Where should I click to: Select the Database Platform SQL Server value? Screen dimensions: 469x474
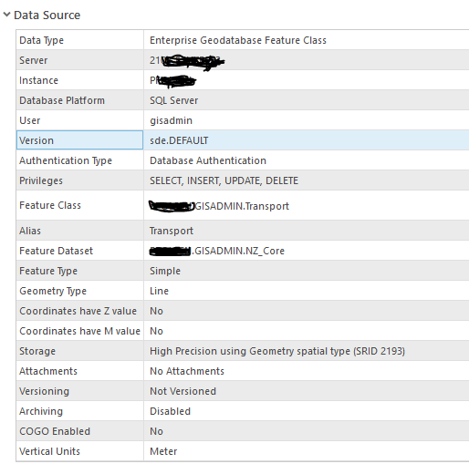click(x=173, y=100)
